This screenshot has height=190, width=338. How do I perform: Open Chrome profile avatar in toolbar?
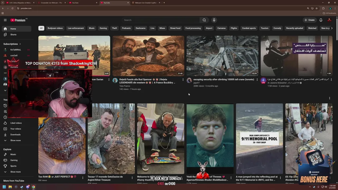pos(330,8)
